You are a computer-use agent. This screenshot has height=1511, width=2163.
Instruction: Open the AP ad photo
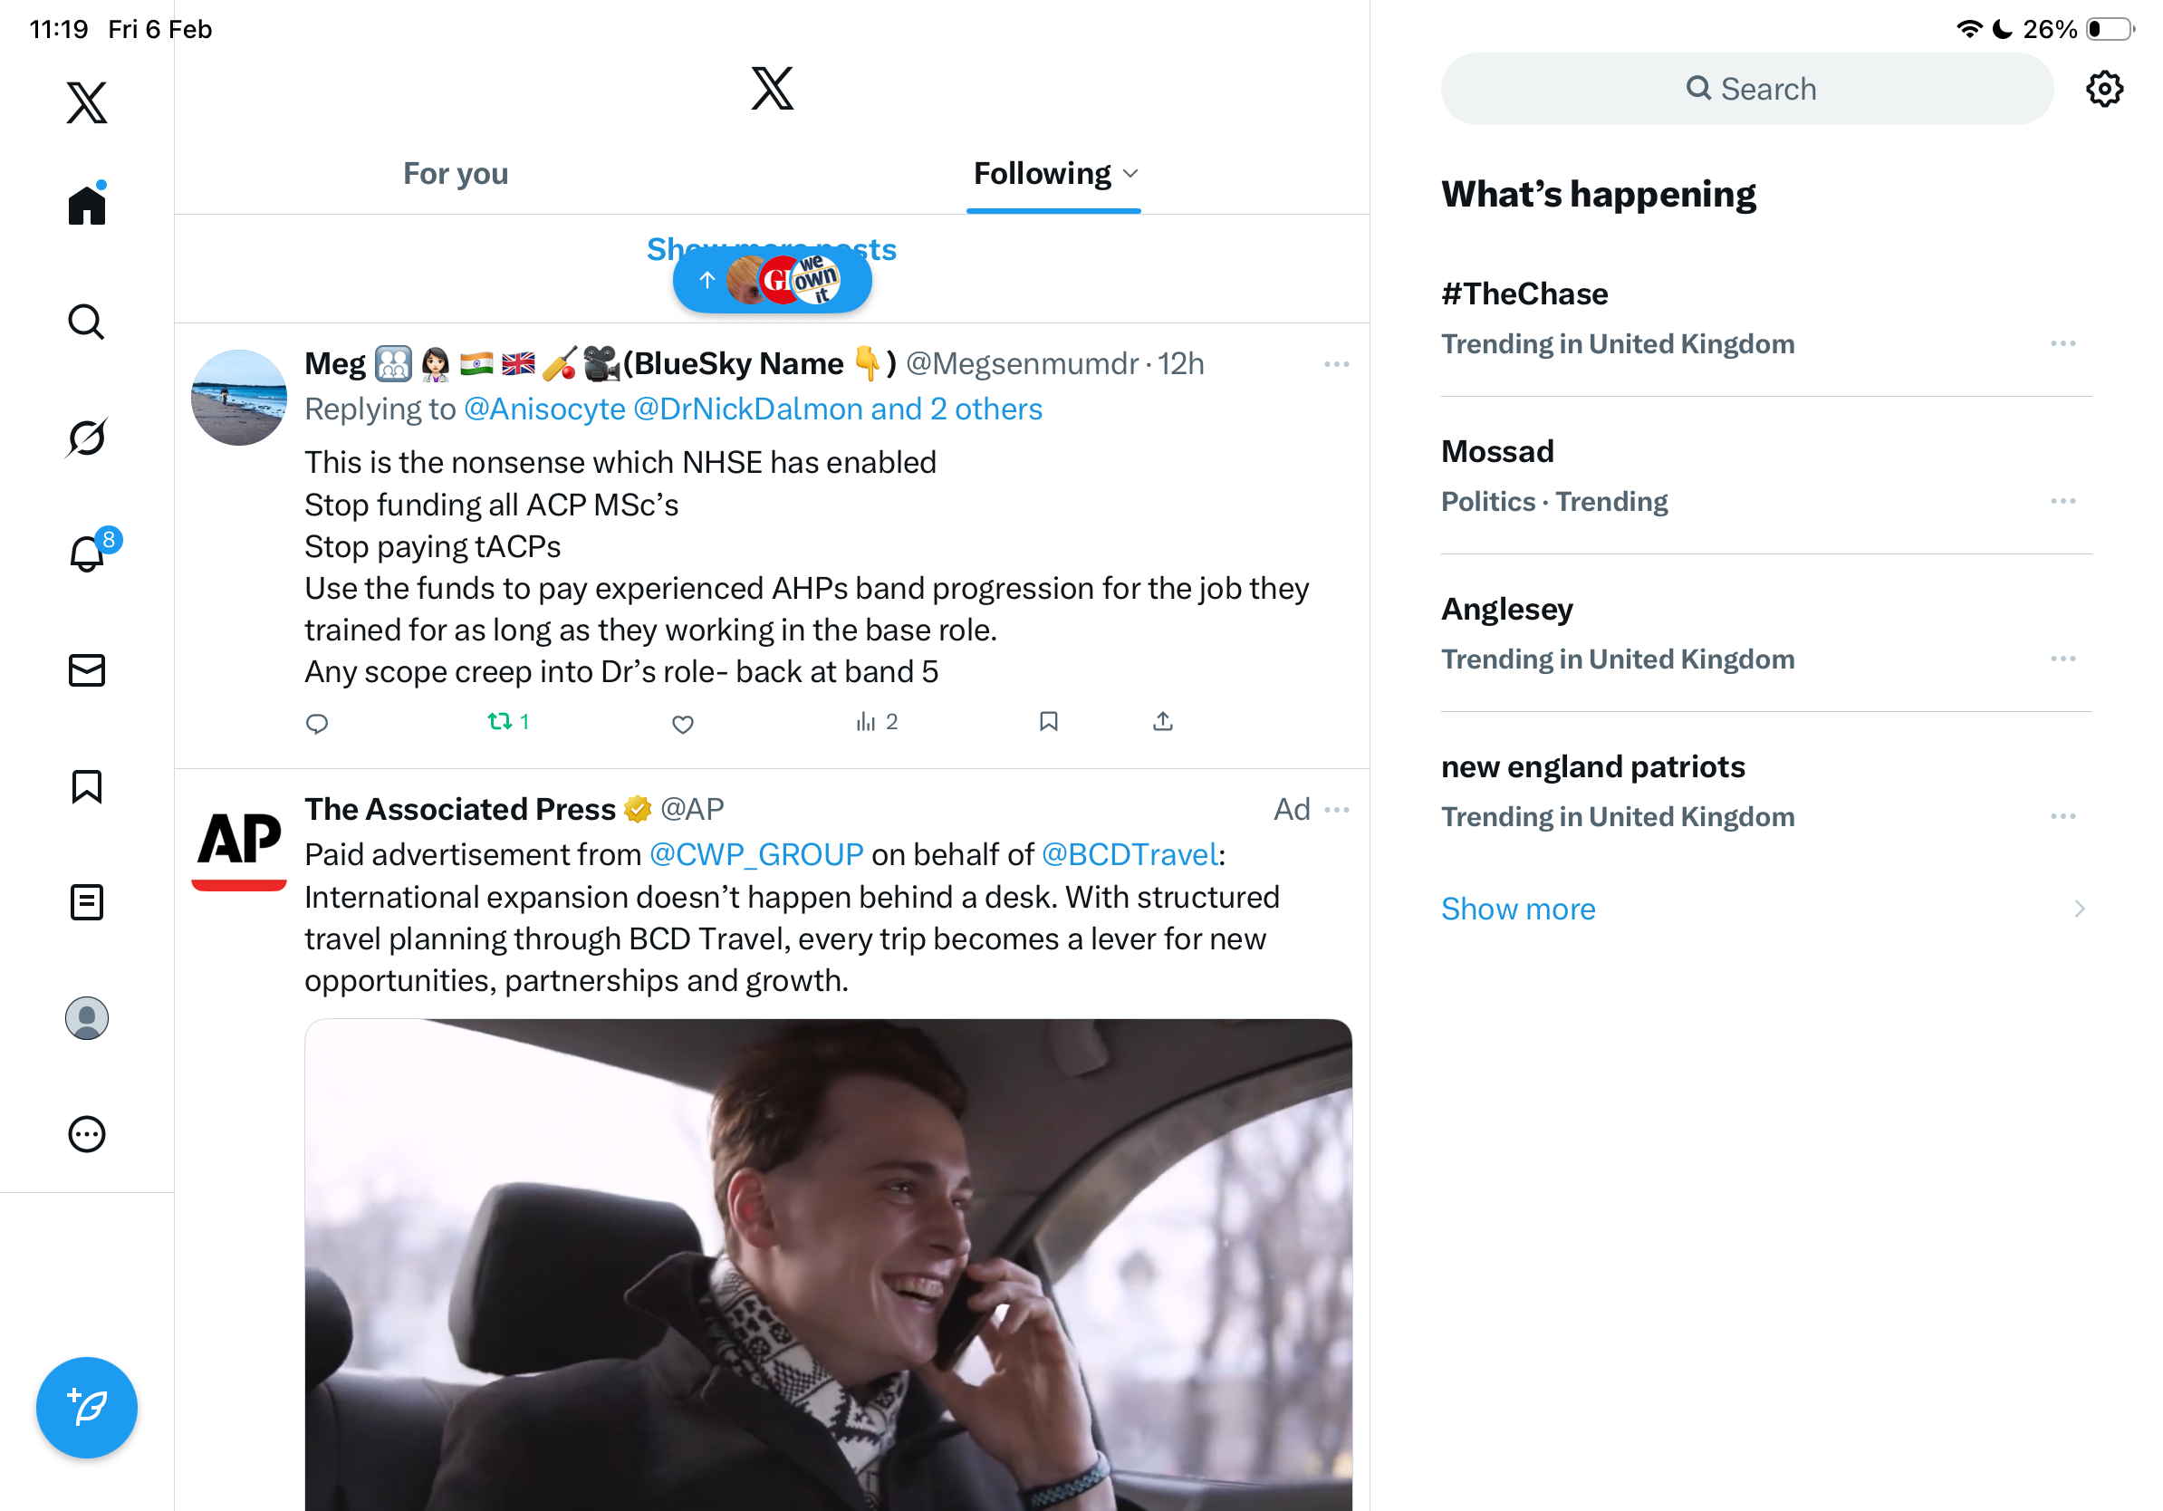click(827, 1264)
